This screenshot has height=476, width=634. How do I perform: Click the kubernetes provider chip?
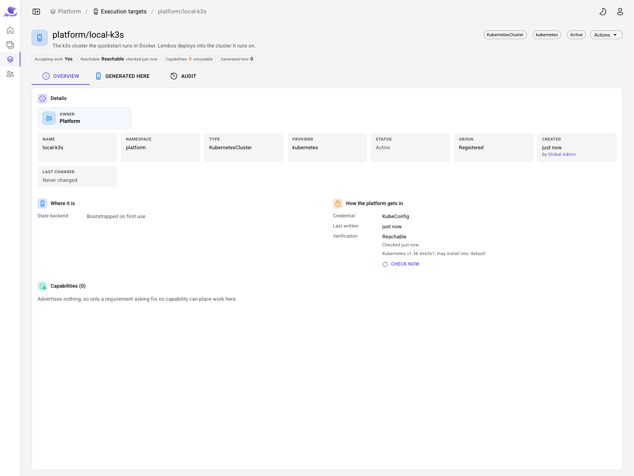tap(547, 35)
